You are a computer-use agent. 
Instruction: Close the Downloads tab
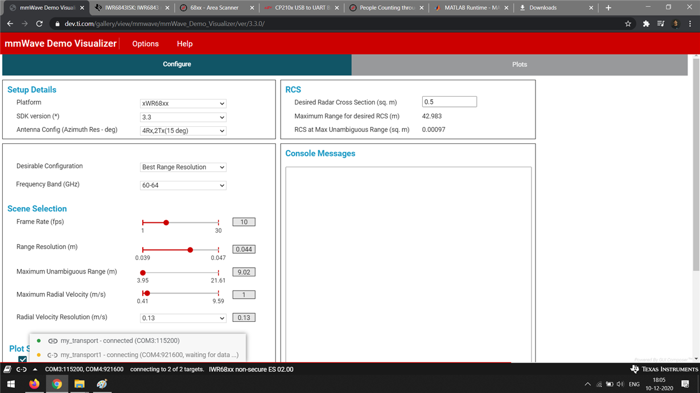tap(591, 8)
